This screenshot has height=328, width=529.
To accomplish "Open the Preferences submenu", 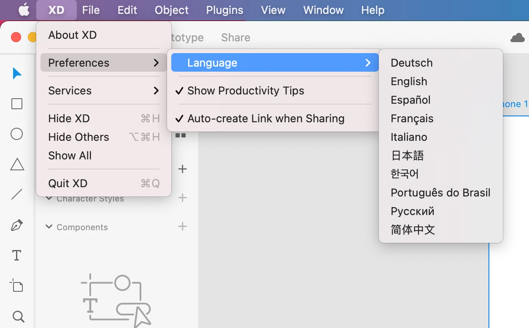I will tap(103, 63).
